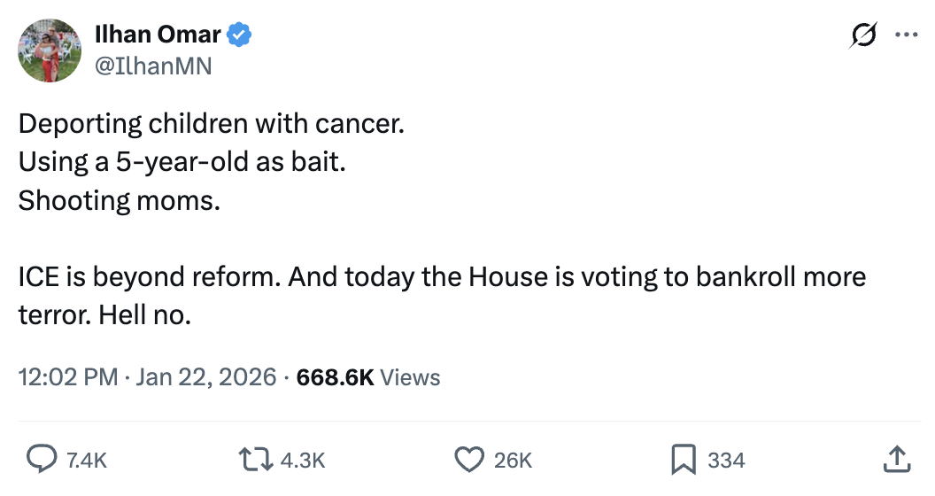This screenshot has height=496, width=935.
Task: Click the 26K likes count
Action: 513,460
